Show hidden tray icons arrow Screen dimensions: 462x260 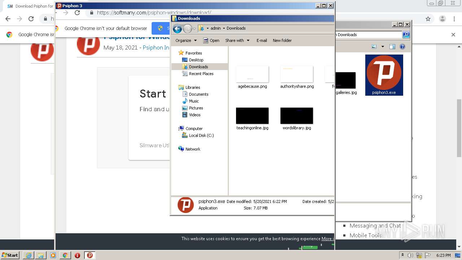coord(402,255)
